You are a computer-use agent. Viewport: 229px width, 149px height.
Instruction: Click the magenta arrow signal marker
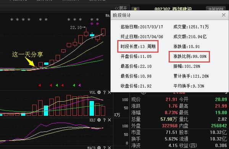[80, 85]
